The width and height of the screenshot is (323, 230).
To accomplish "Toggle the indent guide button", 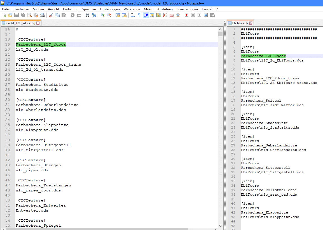I will [x=146, y=15].
